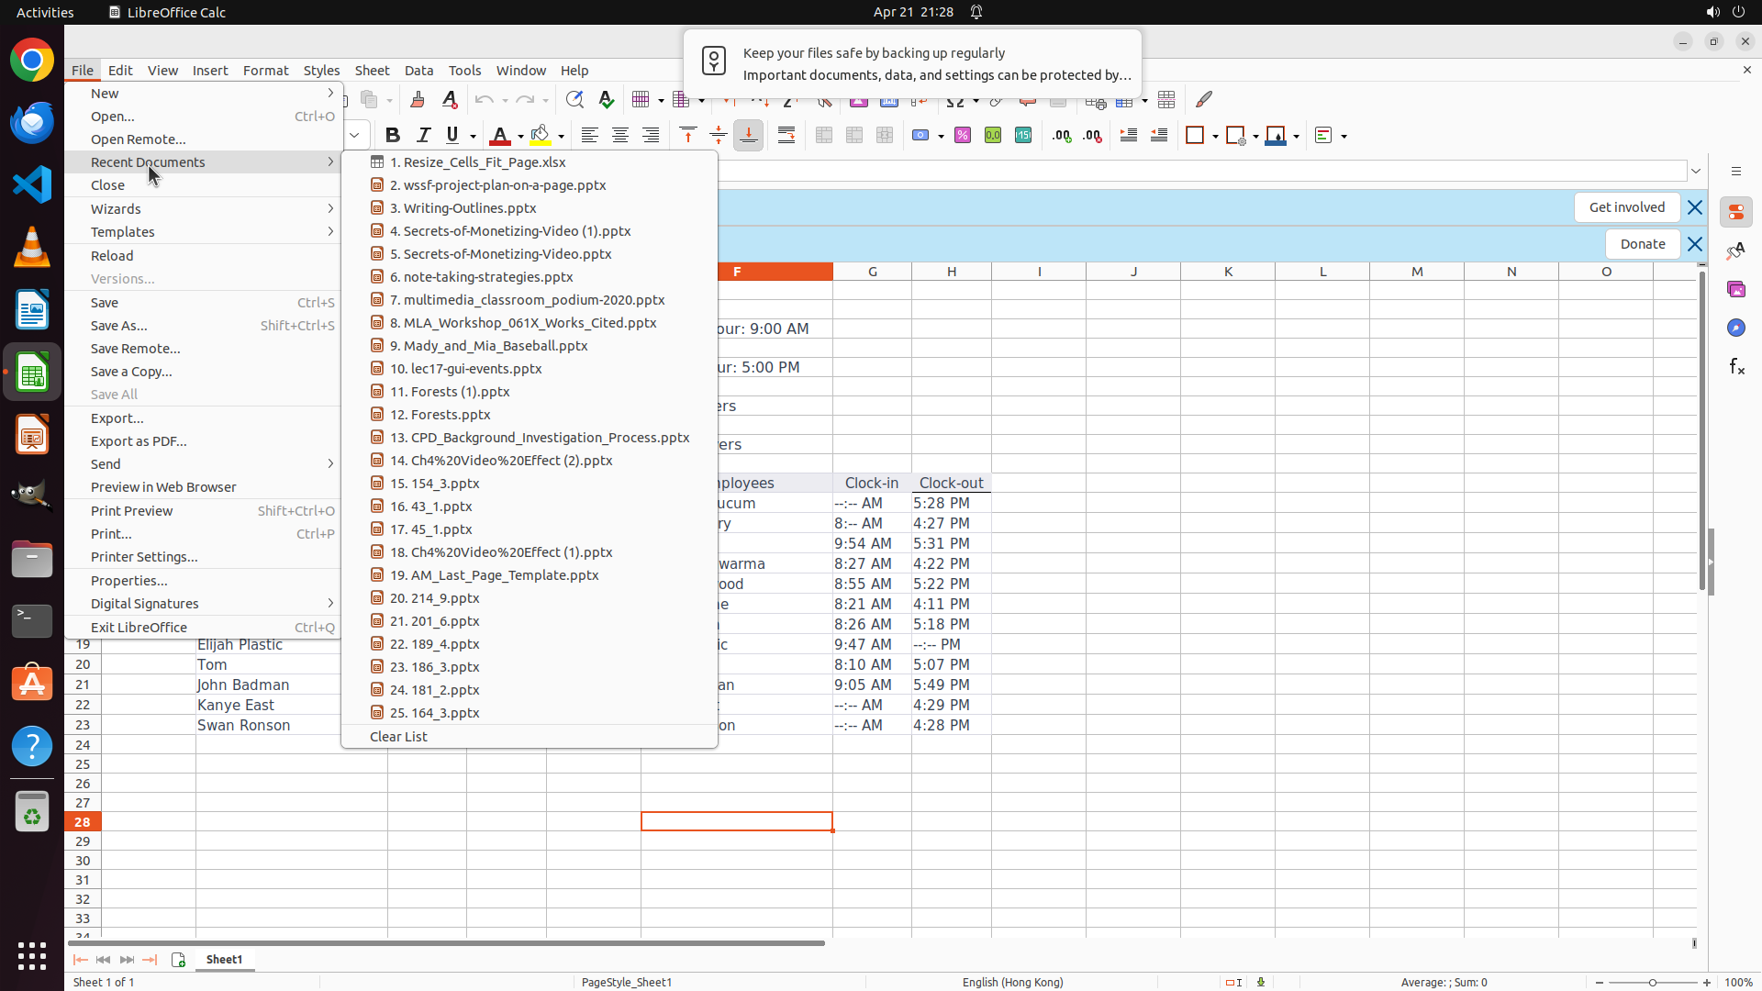Viewport: 1762px width, 991px height.
Task: Open the sidebar Navigator compass icon
Action: (x=1736, y=328)
